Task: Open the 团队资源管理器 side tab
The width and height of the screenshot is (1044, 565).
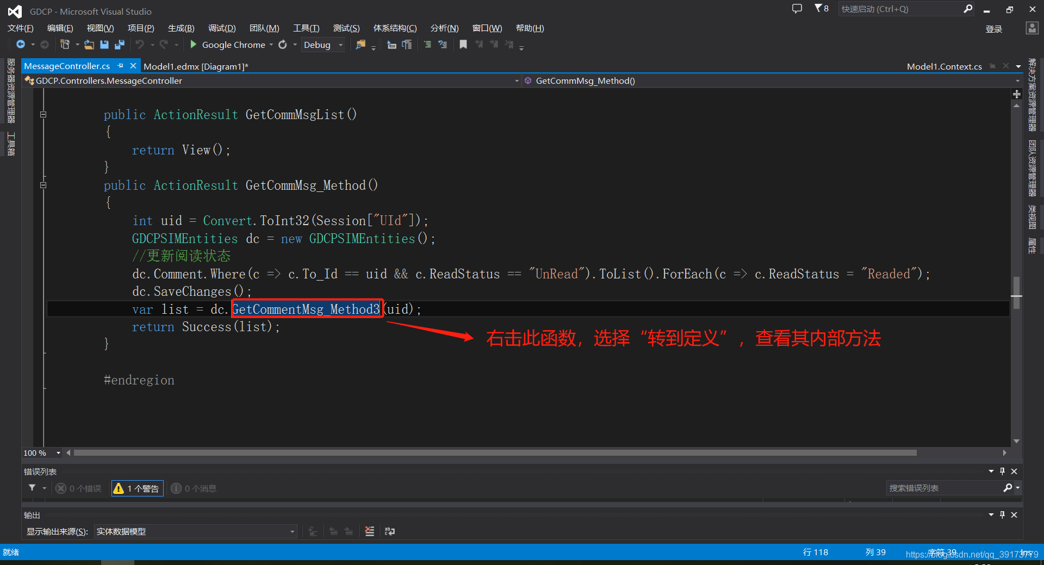Action: pyautogui.click(x=1032, y=168)
